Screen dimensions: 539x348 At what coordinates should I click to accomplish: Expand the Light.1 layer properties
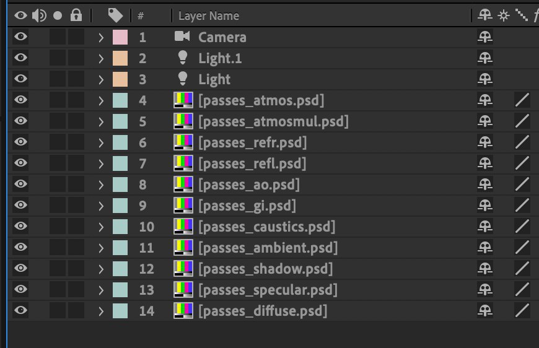(101, 58)
